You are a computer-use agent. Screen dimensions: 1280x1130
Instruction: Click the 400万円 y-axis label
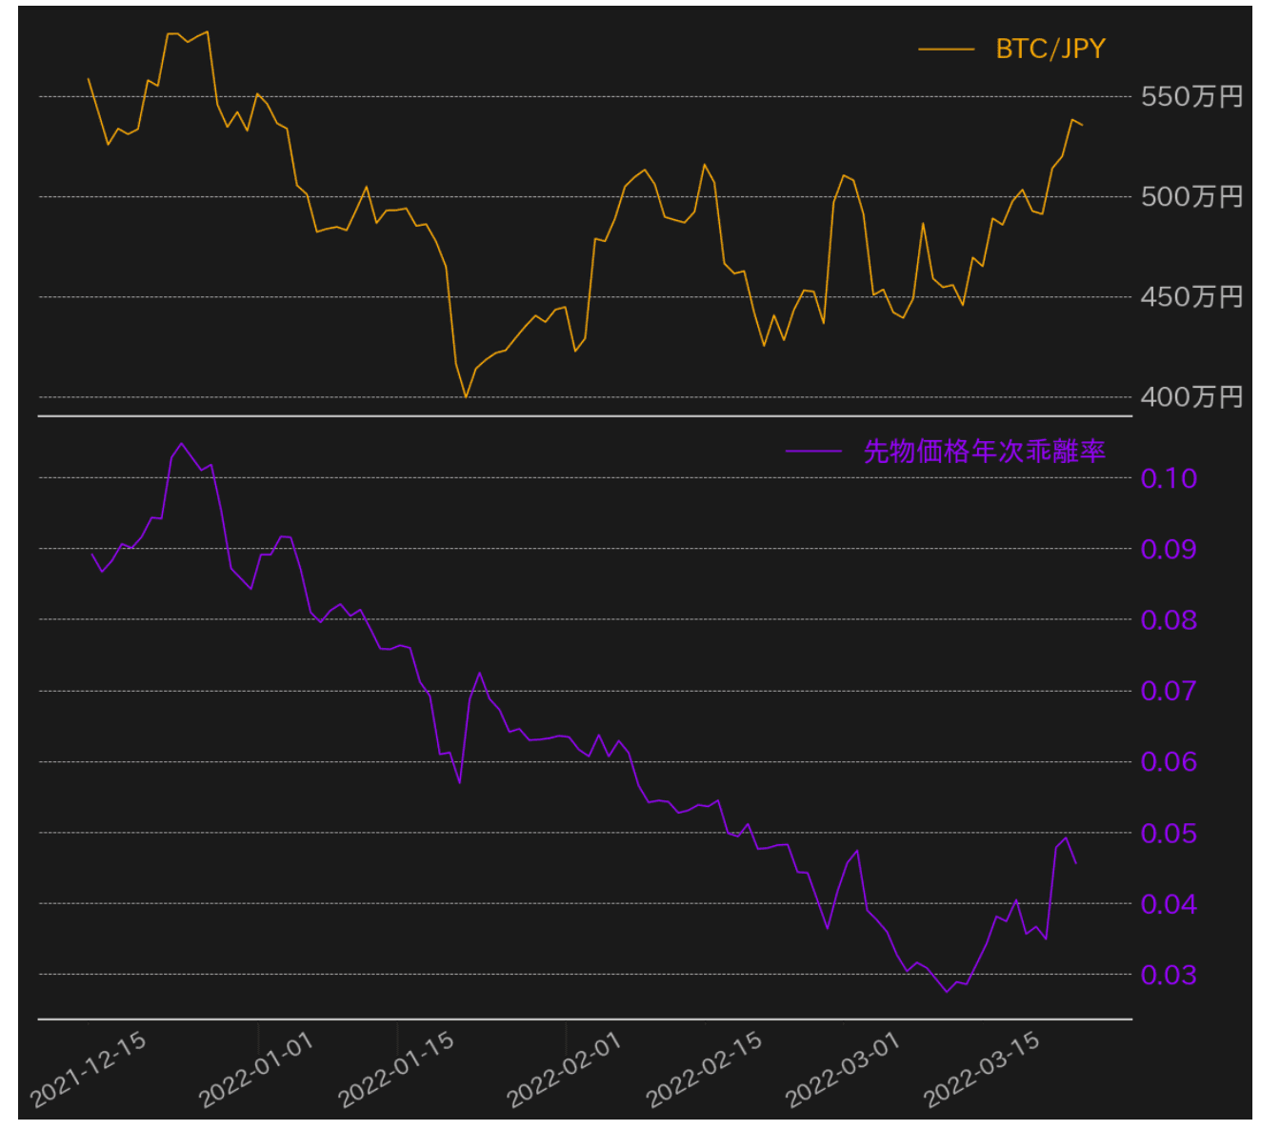1191,396
